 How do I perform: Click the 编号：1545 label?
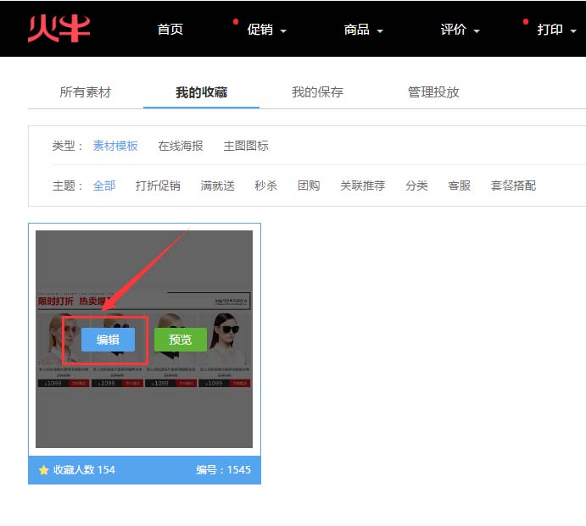(224, 470)
